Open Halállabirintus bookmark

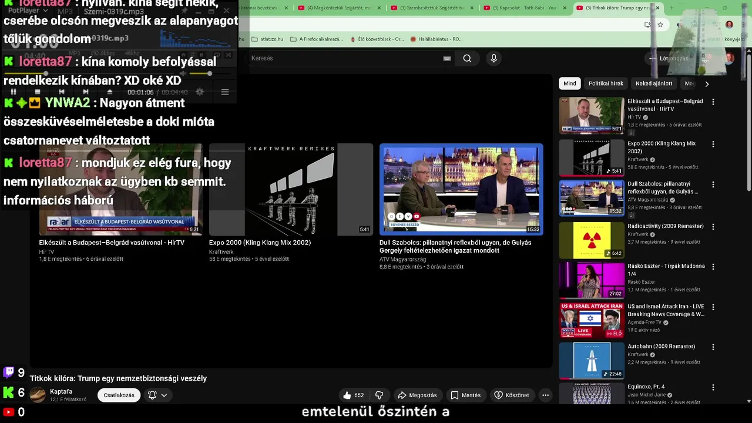pyautogui.click(x=437, y=39)
